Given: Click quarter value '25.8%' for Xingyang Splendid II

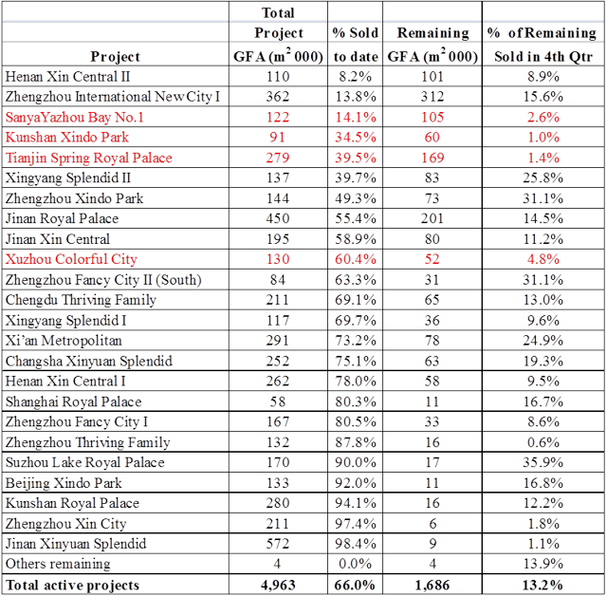Looking at the screenshot, I should pyautogui.click(x=543, y=178).
